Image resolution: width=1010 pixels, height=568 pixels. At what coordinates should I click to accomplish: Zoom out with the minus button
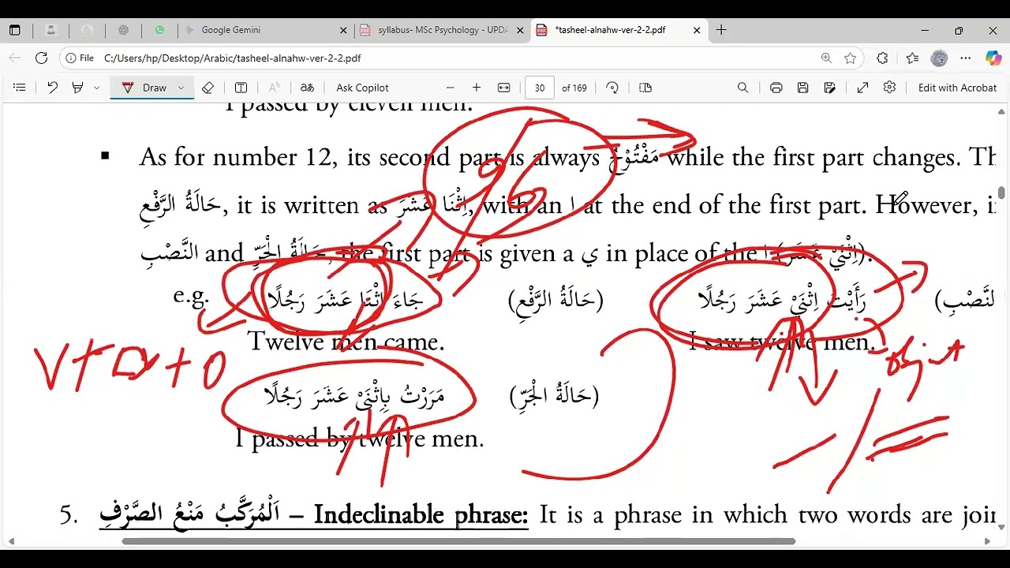(x=451, y=88)
